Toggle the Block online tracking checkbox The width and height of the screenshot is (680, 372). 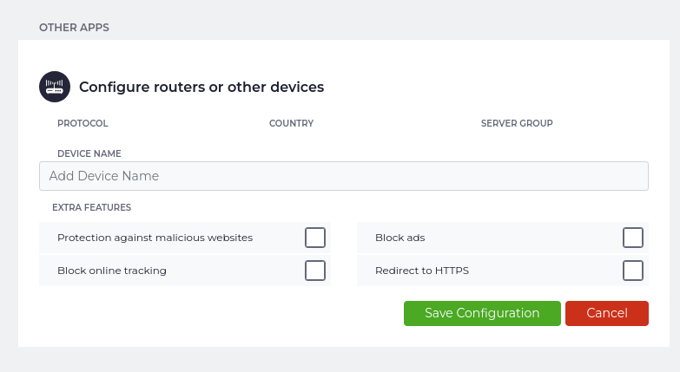click(x=315, y=271)
